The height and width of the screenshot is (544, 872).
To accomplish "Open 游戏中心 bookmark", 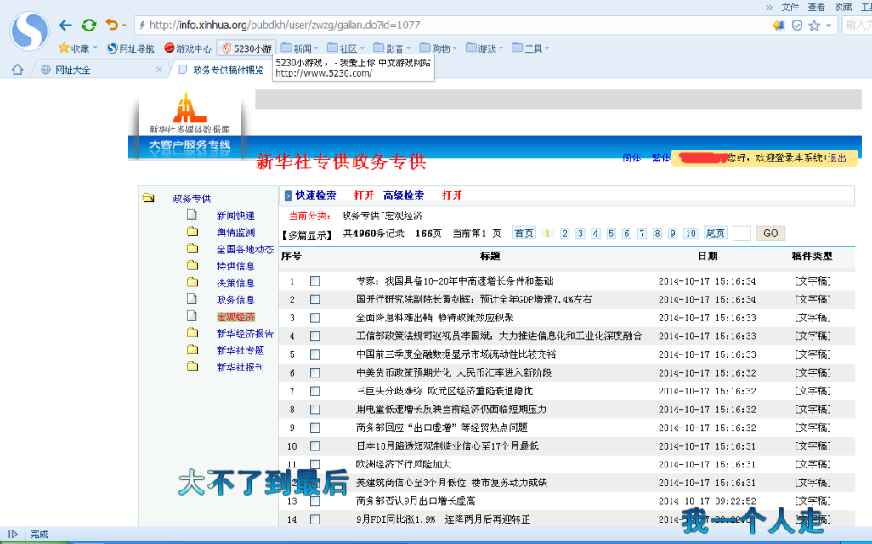I will 188,48.
